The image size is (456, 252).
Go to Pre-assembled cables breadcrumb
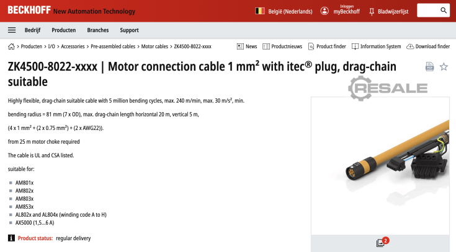113,46
